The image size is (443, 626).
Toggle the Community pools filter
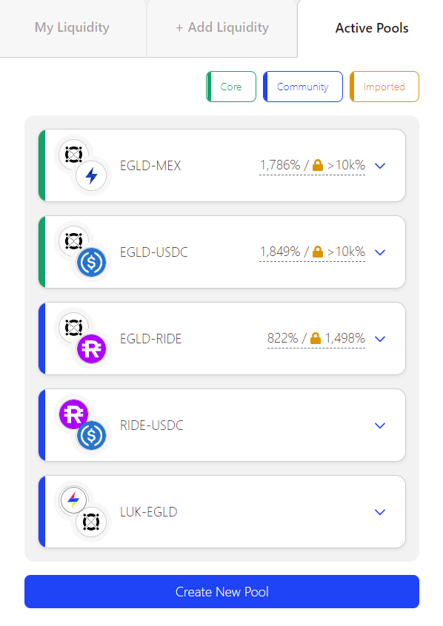point(303,87)
